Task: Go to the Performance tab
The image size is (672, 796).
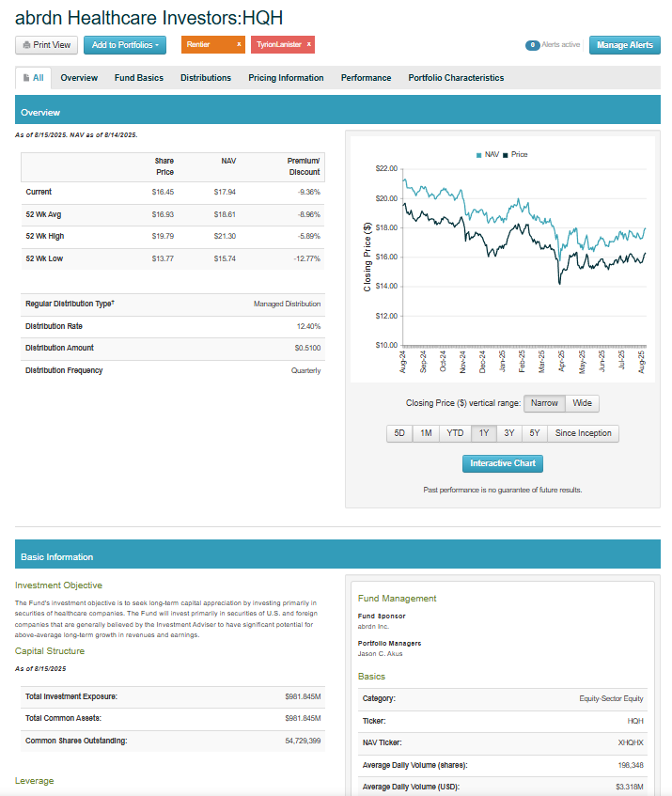Action: 366,78
